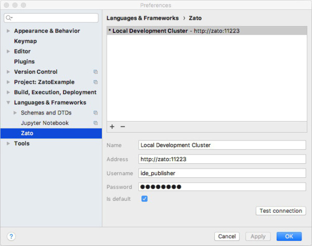The image size is (312, 246).
Task: Click the Username input field
Action: [x=222, y=173]
